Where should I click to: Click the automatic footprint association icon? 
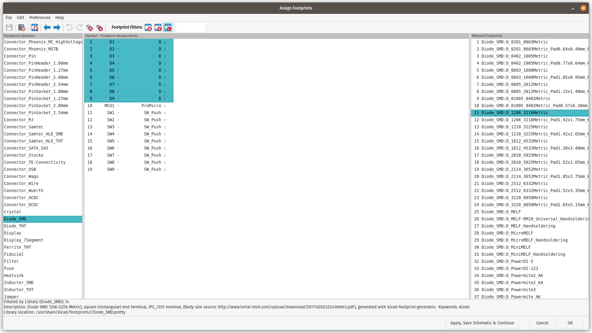pyautogui.click(x=90, y=28)
